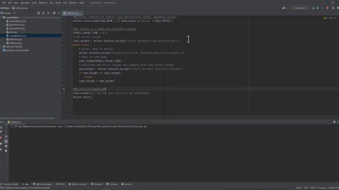Click the expand all icon in Project panel

pos(43,13)
